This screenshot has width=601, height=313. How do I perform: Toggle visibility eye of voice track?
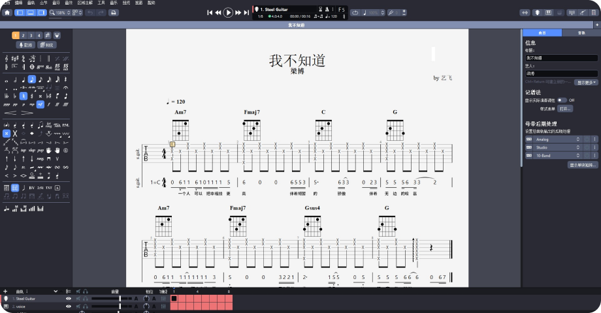click(x=69, y=306)
